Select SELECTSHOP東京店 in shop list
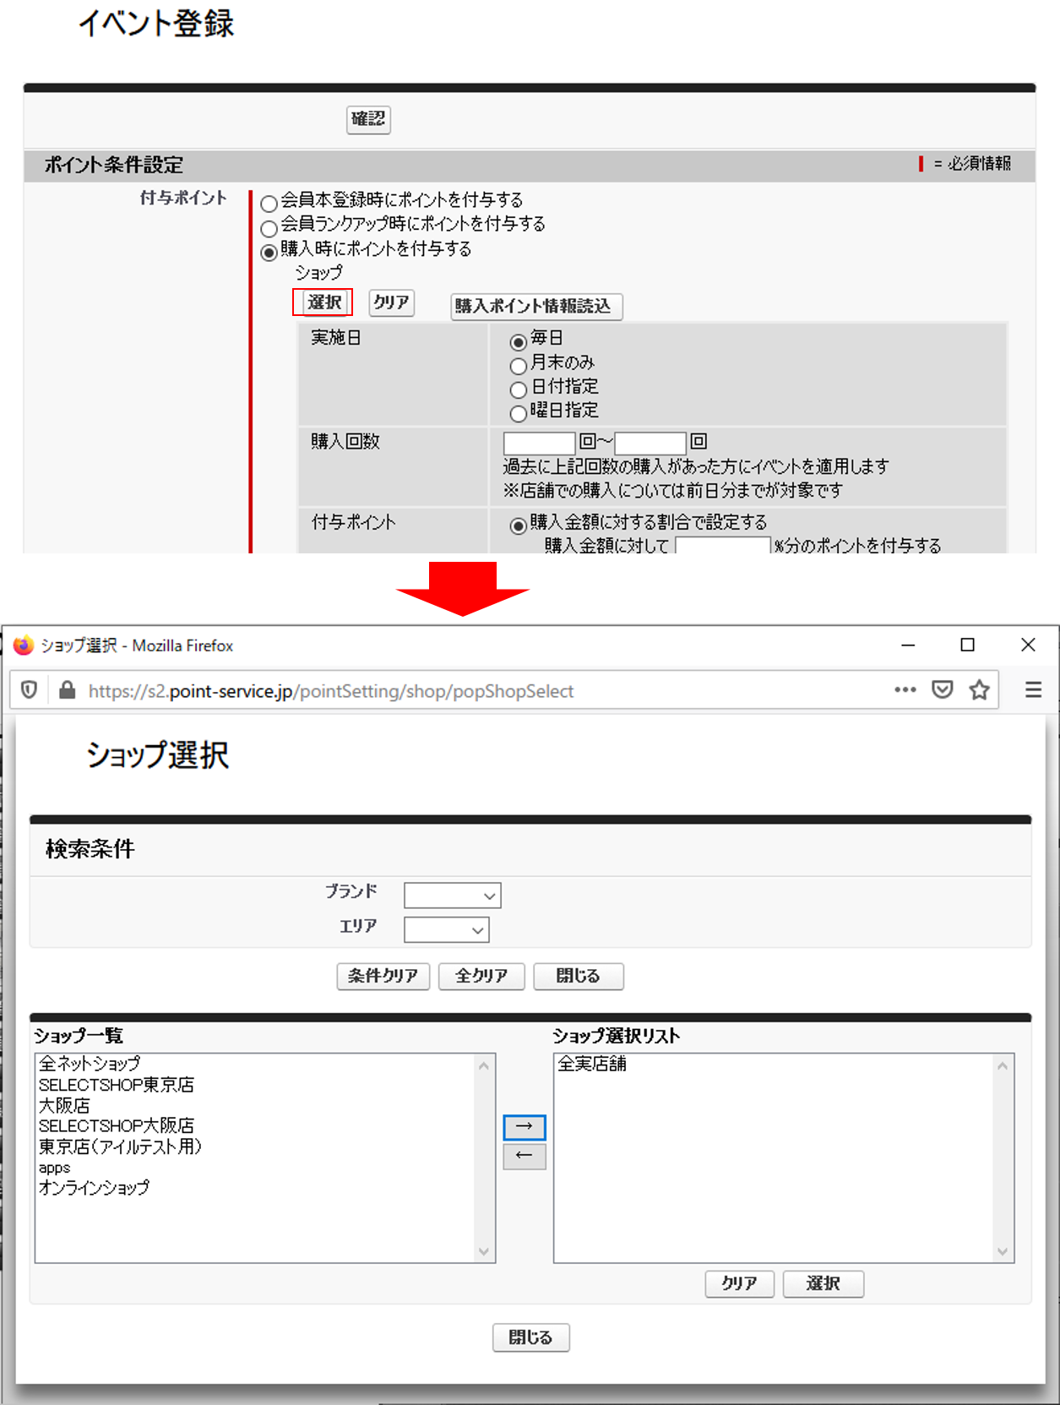The image size is (1060, 1405). [117, 1085]
